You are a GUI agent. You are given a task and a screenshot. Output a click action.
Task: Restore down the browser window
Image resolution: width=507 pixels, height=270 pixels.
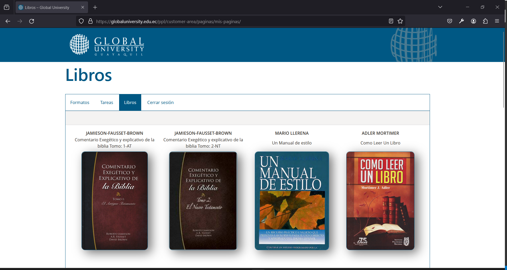[482, 7]
